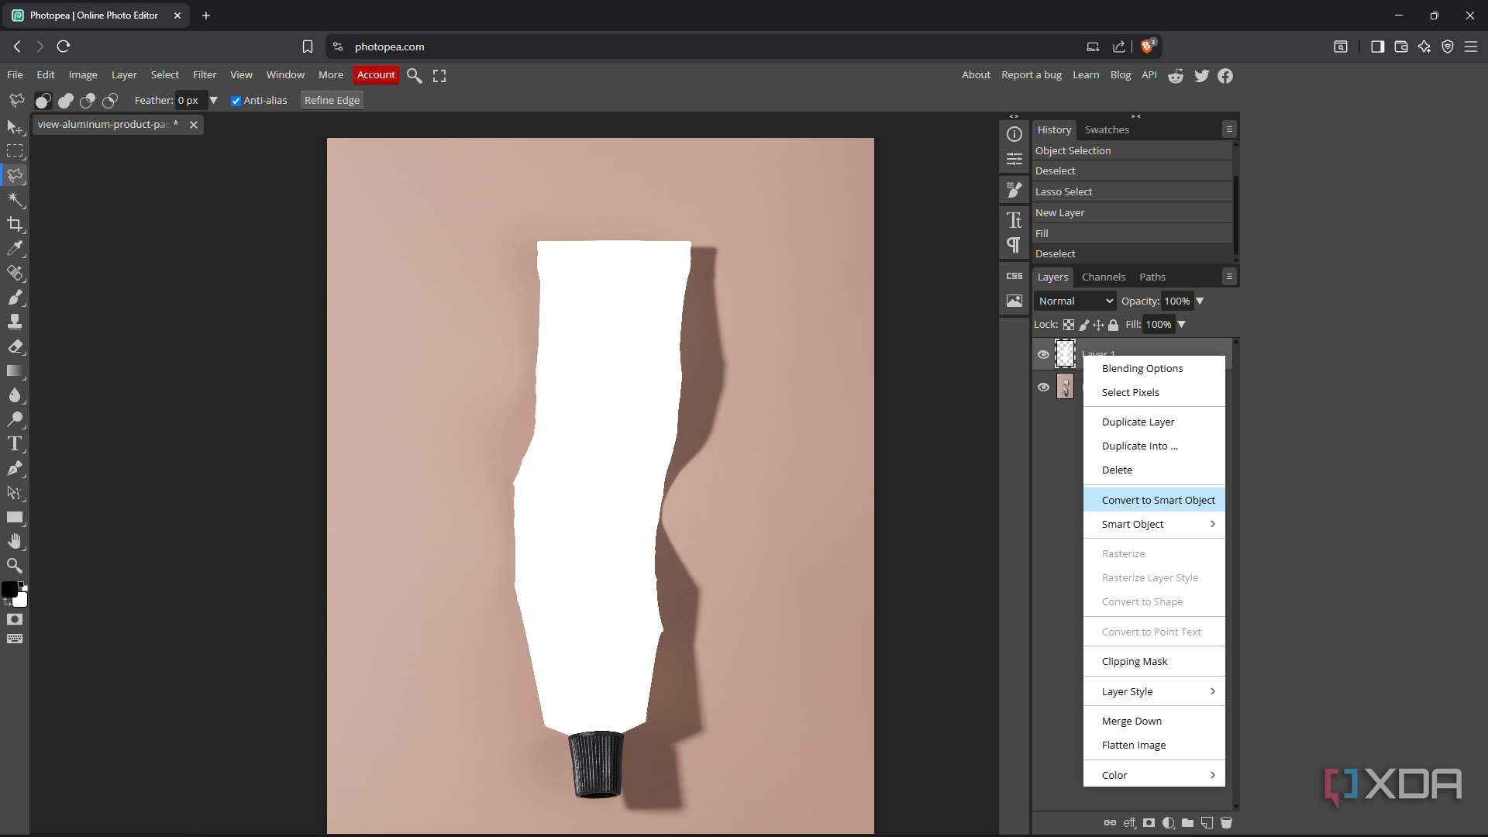1488x837 pixels.
Task: Hide Layer 1 using its eye icon
Action: click(1043, 355)
